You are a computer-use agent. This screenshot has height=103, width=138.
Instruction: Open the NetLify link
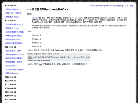coord(100,6)
